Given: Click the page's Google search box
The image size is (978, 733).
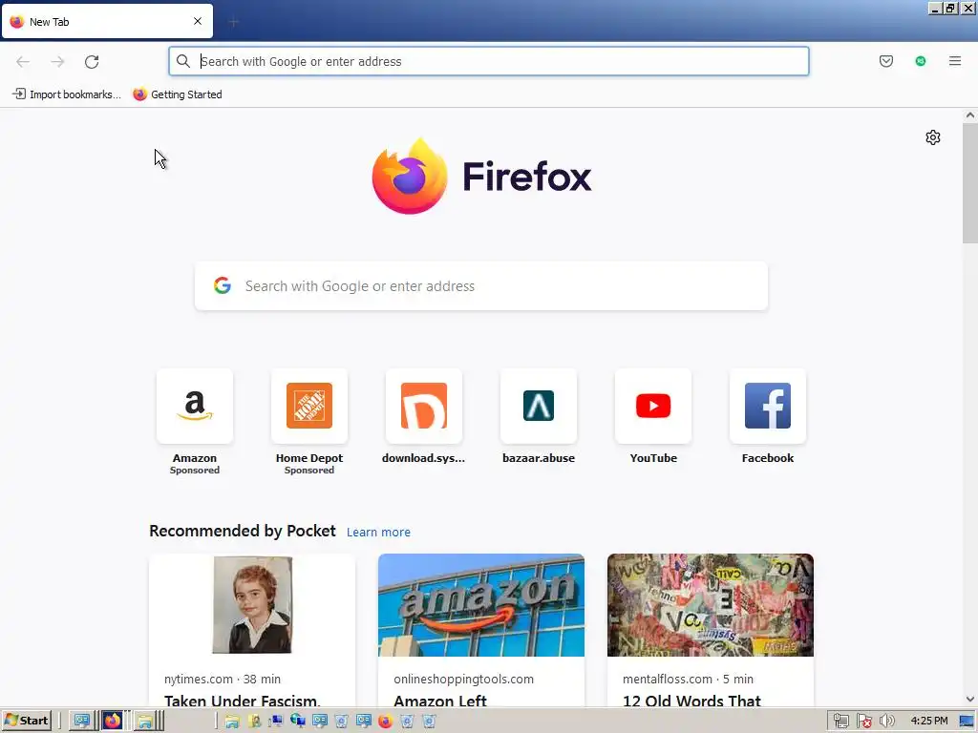Looking at the screenshot, I should [481, 285].
